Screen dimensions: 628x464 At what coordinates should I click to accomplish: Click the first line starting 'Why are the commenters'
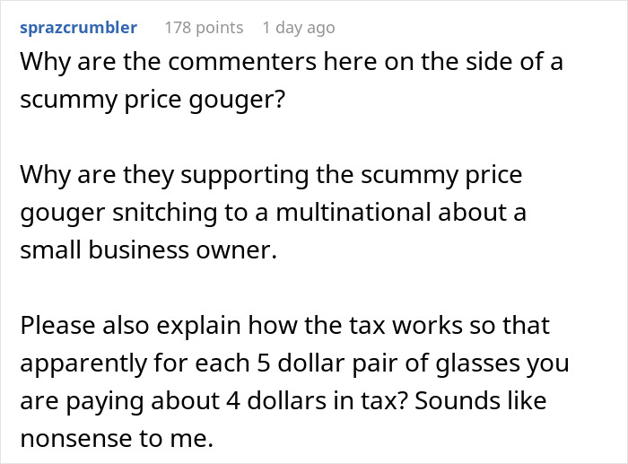click(292, 62)
